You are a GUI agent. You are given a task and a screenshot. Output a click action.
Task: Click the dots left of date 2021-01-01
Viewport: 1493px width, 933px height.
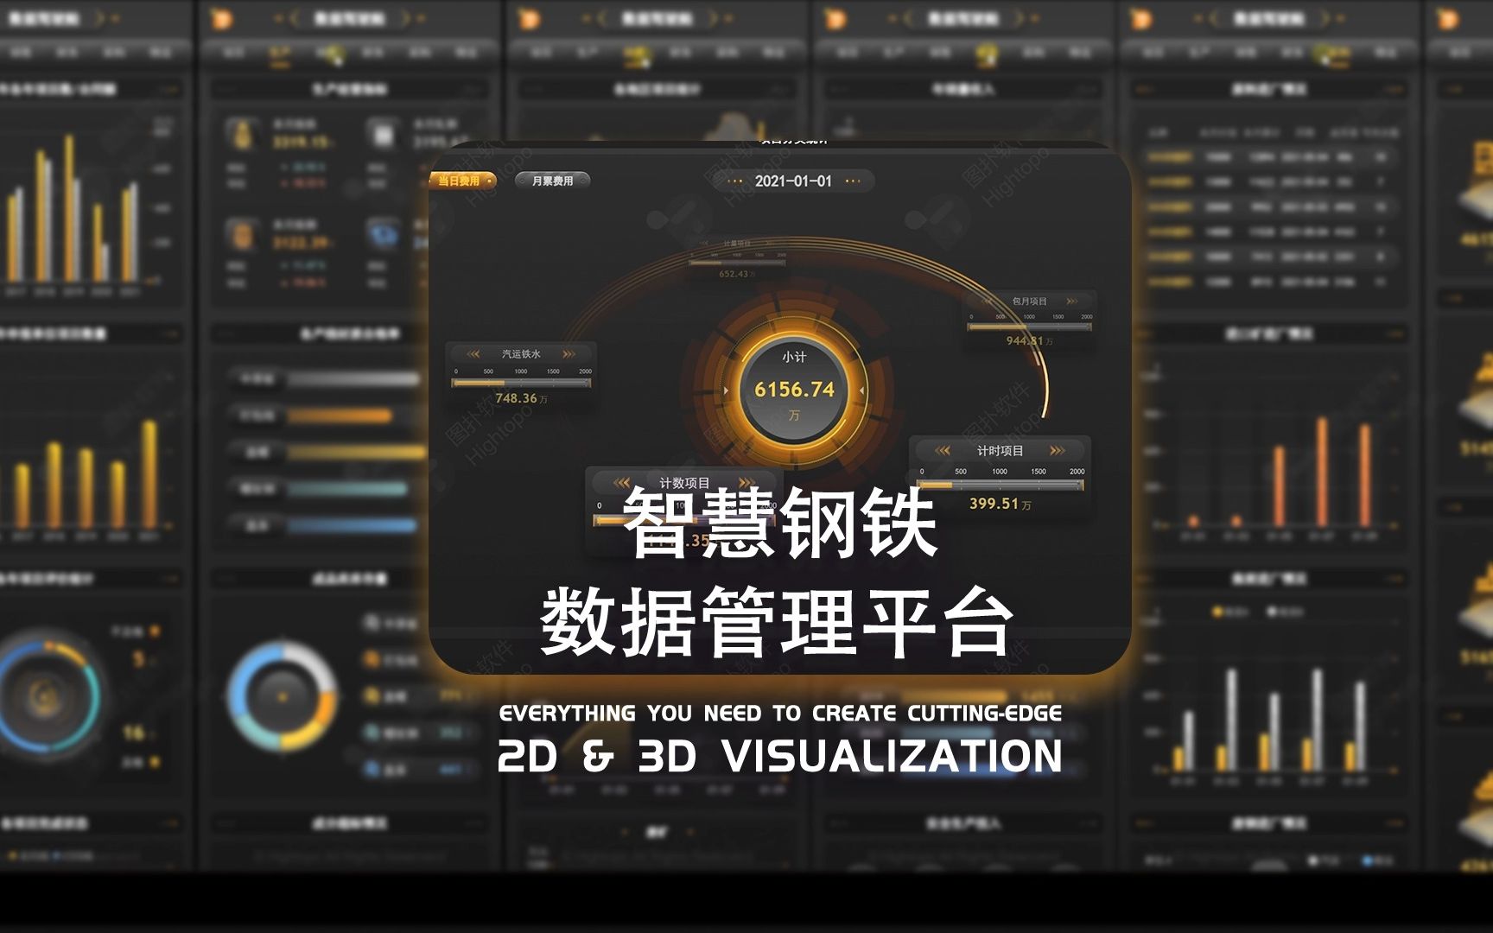pyautogui.click(x=735, y=181)
